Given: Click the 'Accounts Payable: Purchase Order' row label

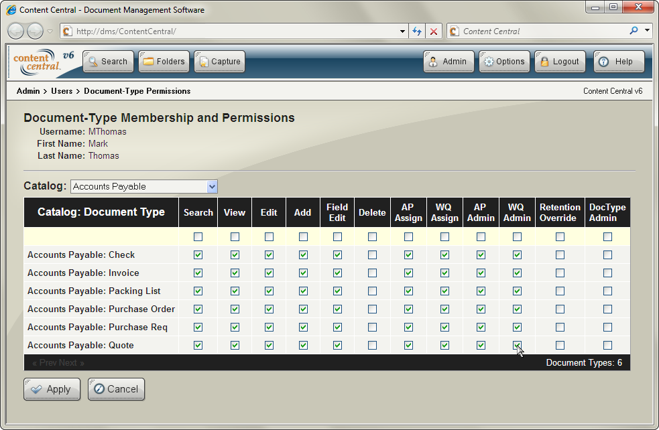Looking at the screenshot, I should [x=101, y=309].
